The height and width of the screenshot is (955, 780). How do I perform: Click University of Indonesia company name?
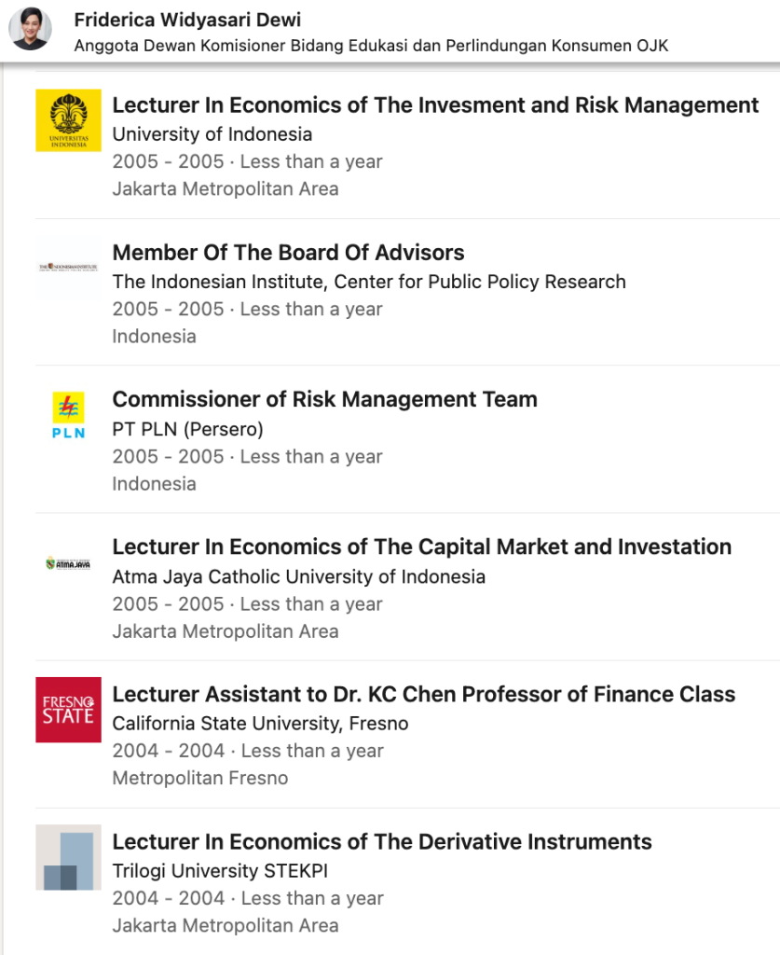(x=212, y=134)
